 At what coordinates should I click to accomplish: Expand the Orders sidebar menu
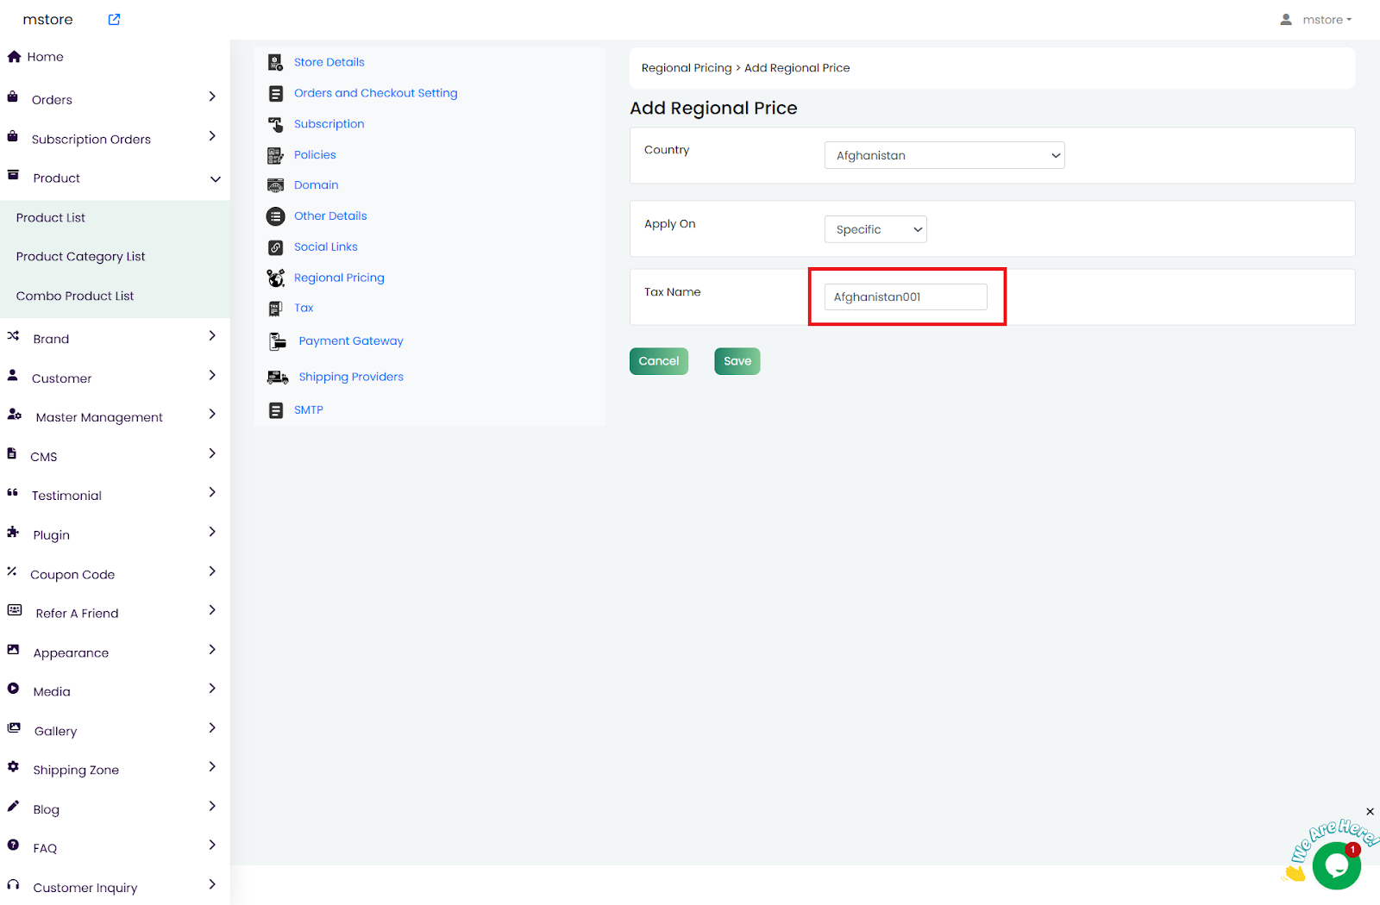[x=212, y=97]
